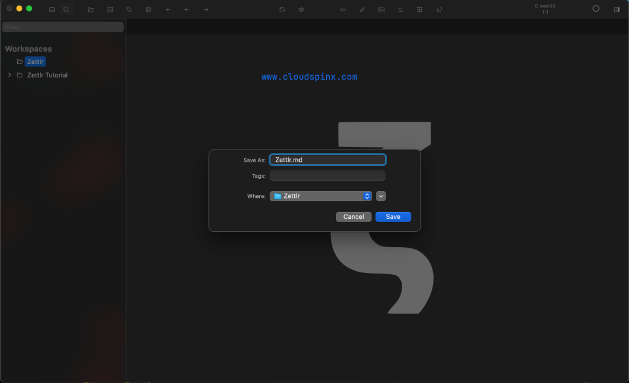Click the green maximize window button
This screenshot has width=629, height=383.
pos(29,9)
